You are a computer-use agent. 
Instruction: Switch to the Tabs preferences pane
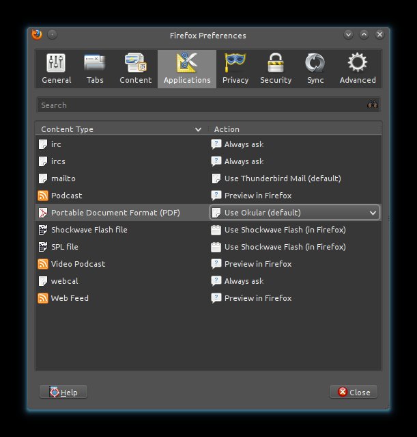click(x=95, y=69)
